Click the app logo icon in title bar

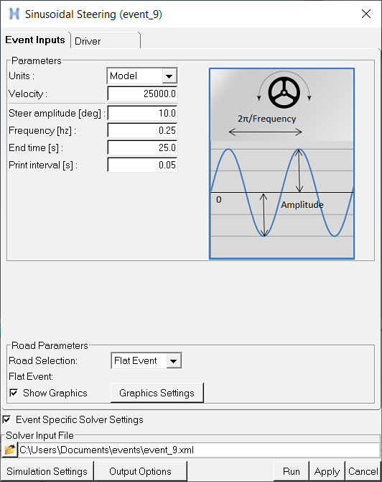pos(14,14)
